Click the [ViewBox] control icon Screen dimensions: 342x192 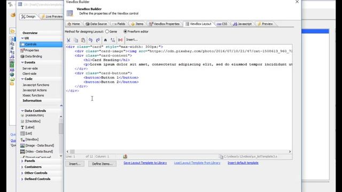pos(22,140)
